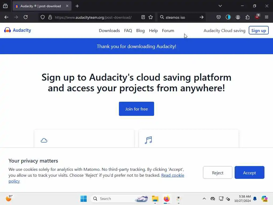Image resolution: width=273 pixels, height=205 pixels.
Task: Go back with the back arrow
Action: (x=6, y=17)
